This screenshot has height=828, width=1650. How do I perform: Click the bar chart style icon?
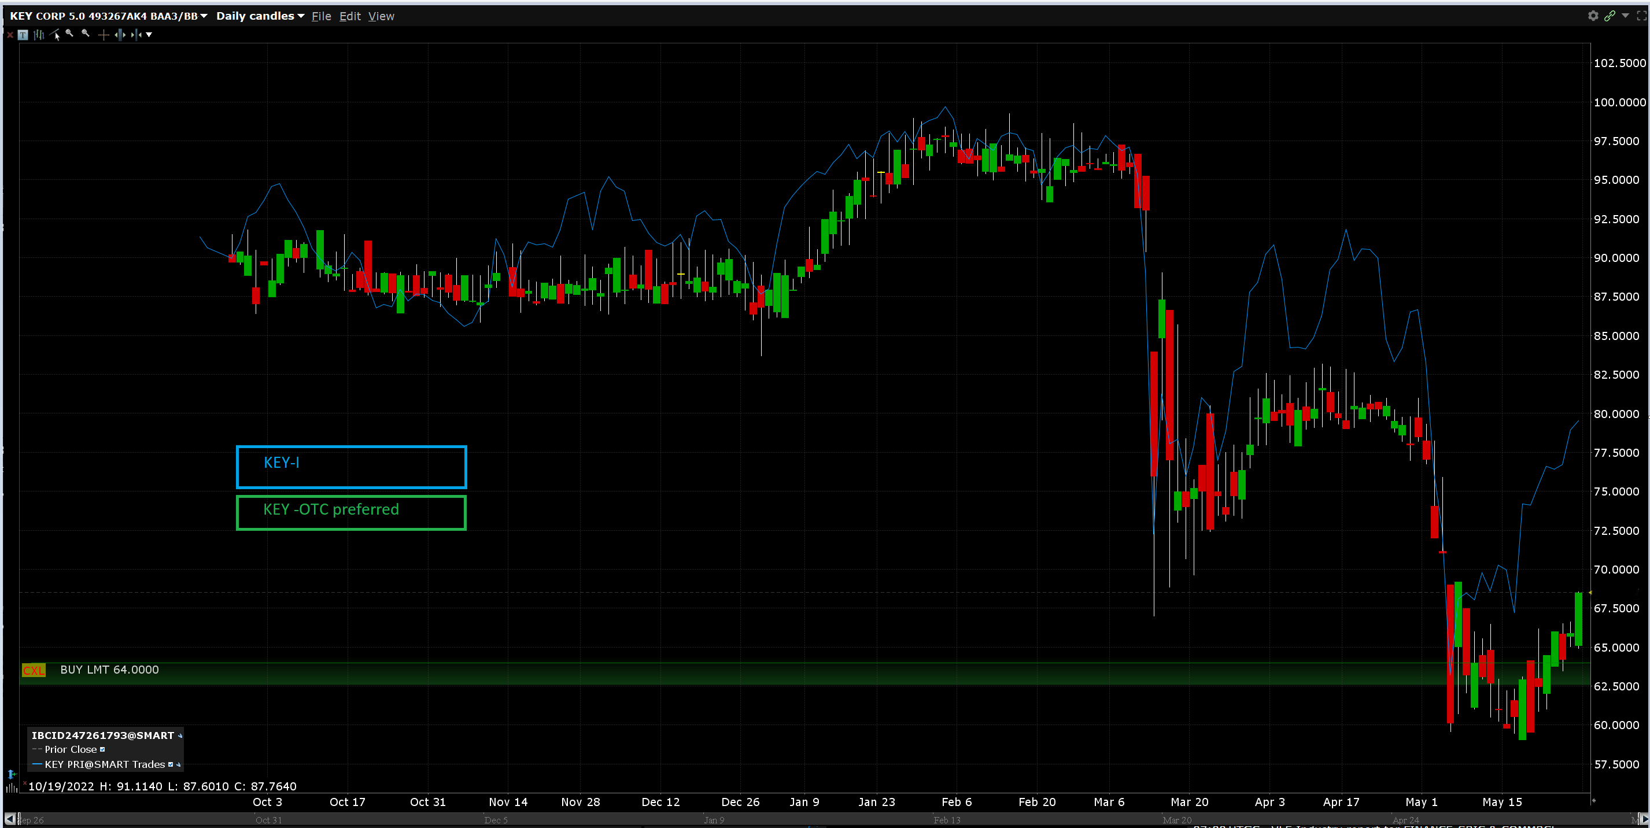[38, 35]
